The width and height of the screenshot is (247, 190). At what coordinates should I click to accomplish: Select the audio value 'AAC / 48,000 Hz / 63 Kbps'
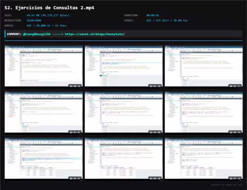point(46,26)
